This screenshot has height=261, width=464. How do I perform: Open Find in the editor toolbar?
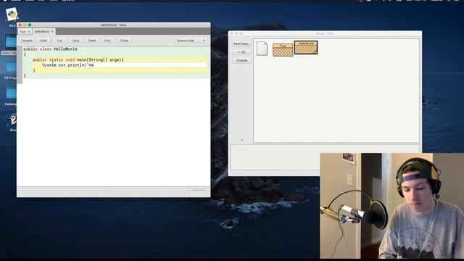click(x=108, y=41)
